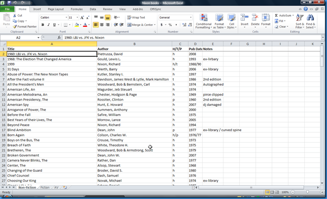Apply Accounting dollar number format

[x=161, y=25]
